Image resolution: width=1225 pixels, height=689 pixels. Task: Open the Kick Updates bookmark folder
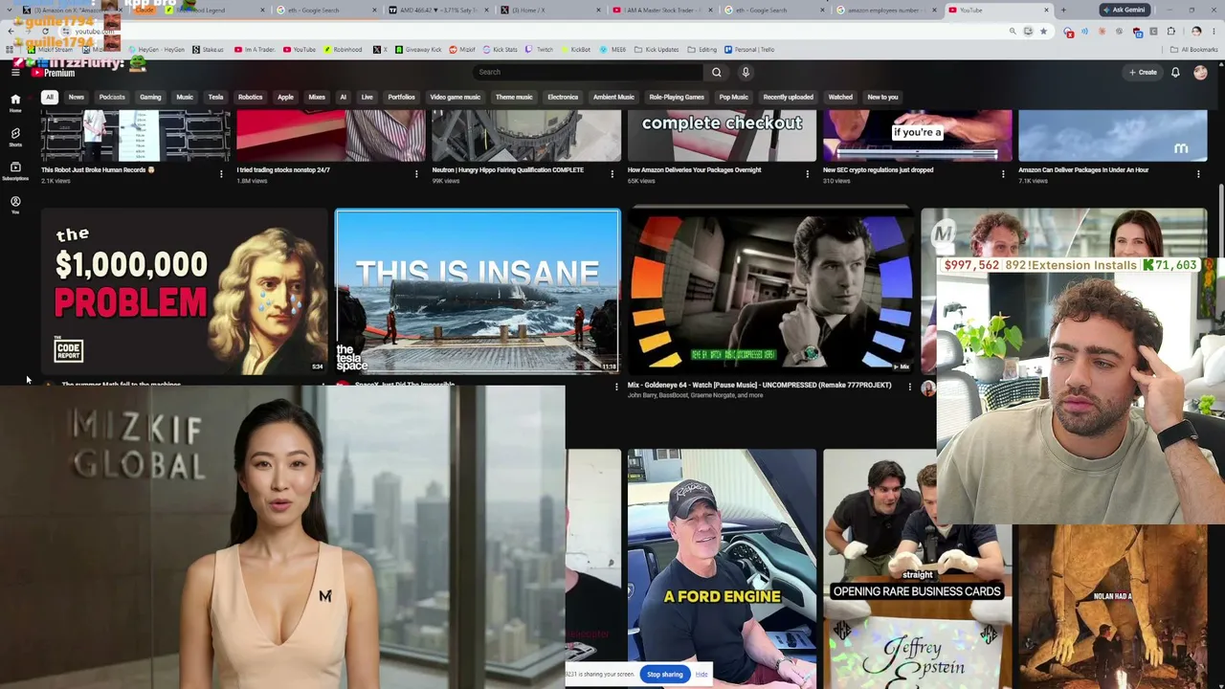point(657,50)
